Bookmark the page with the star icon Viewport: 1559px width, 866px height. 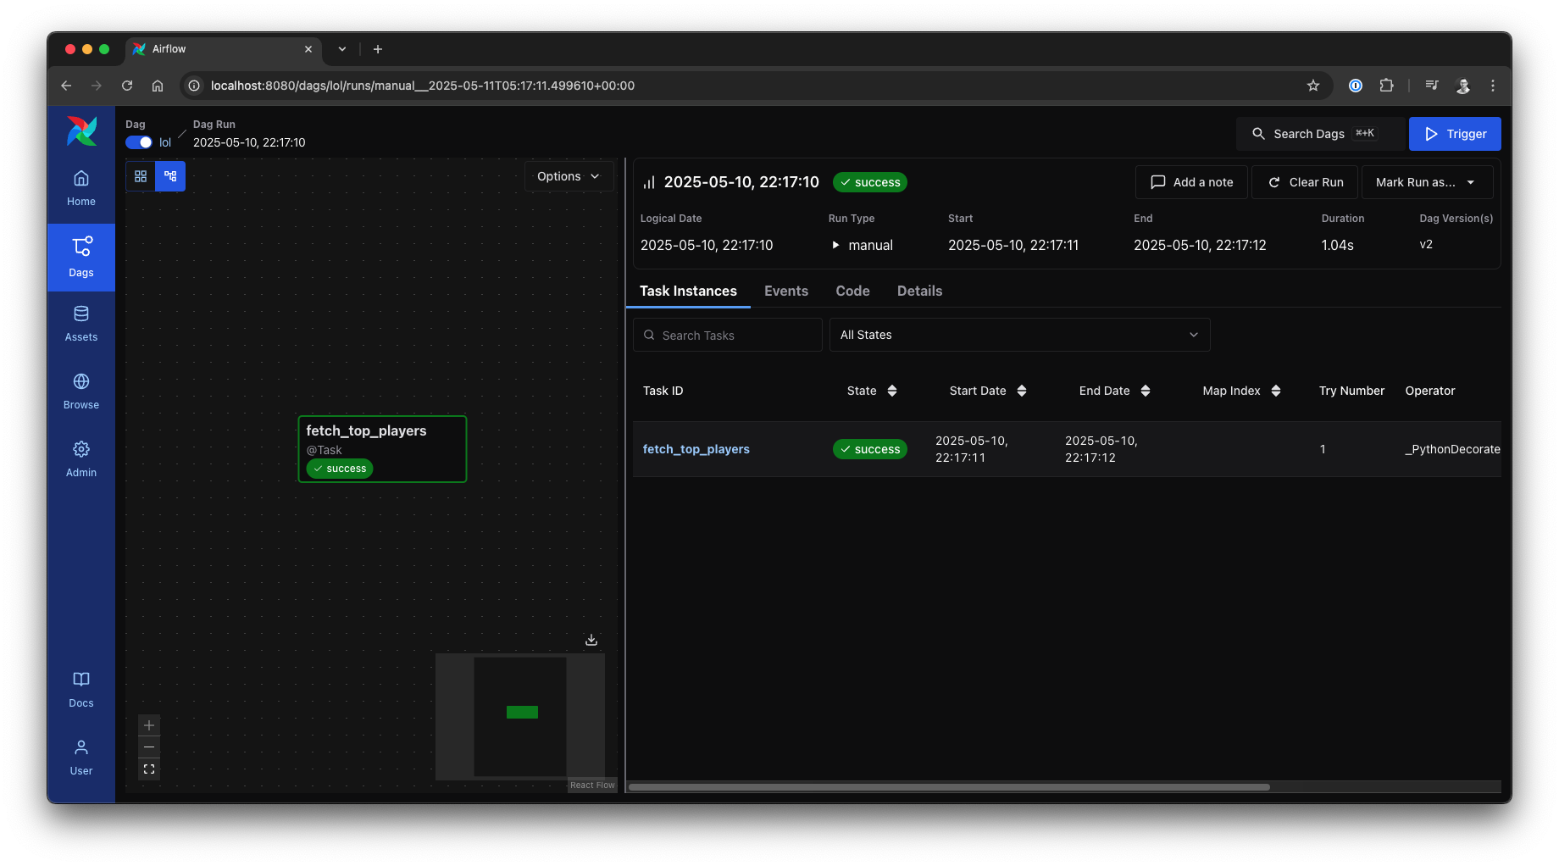click(1313, 86)
